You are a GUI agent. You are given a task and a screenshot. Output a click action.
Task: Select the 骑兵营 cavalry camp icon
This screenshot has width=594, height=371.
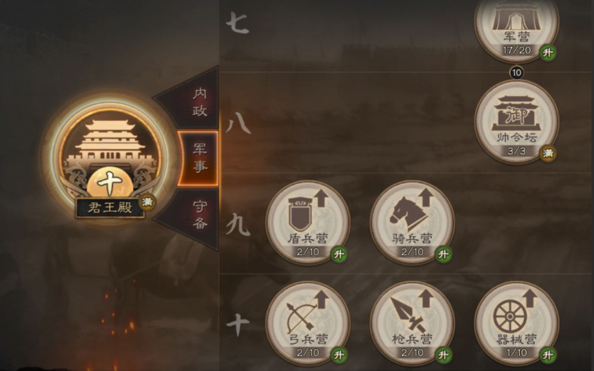tap(412, 222)
